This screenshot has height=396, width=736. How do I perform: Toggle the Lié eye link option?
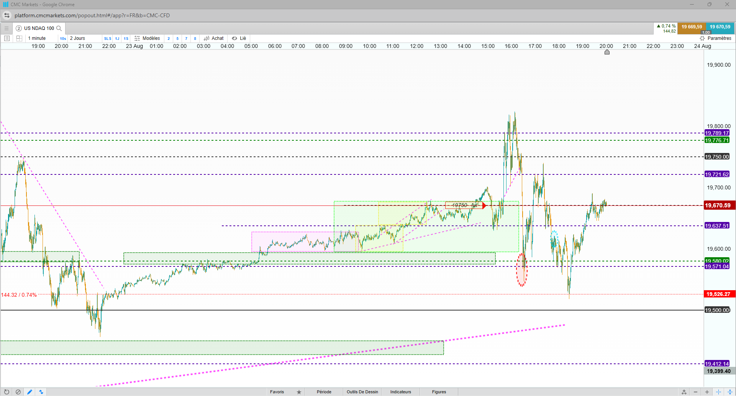pyautogui.click(x=239, y=38)
